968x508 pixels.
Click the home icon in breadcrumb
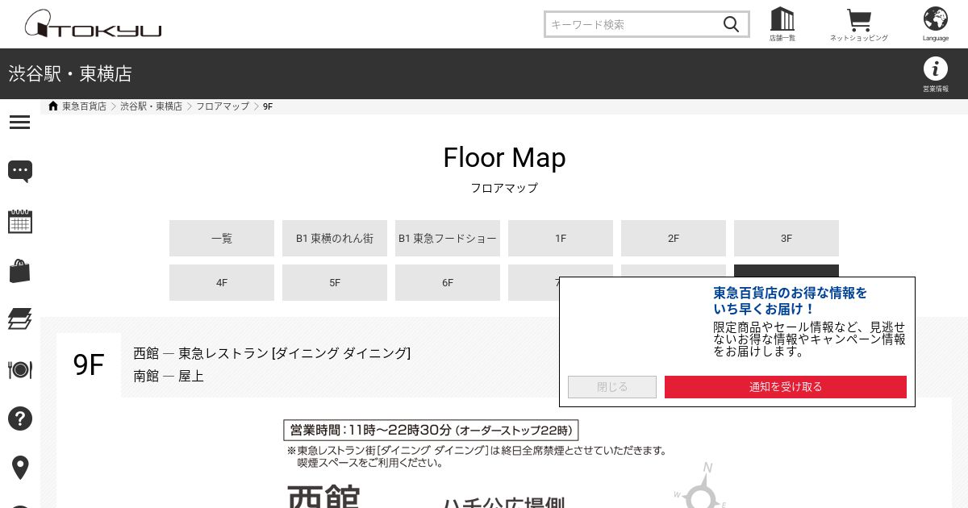coord(53,106)
